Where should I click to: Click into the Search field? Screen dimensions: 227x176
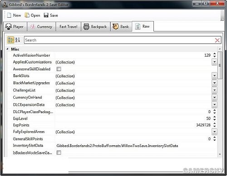tap(119, 40)
